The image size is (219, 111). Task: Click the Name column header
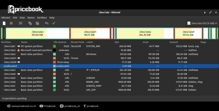coord(24,42)
